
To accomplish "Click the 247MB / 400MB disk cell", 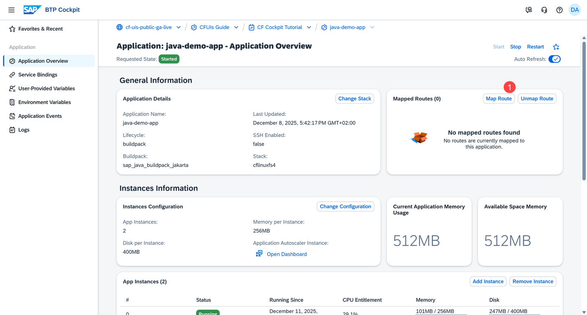I will click(x=508, y=311).
